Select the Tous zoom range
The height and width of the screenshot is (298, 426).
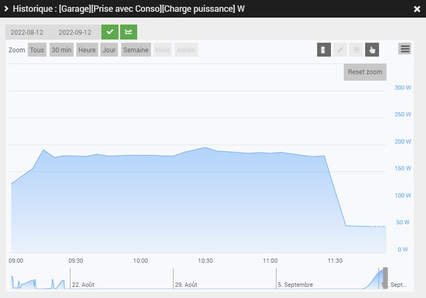pos(37,50)
